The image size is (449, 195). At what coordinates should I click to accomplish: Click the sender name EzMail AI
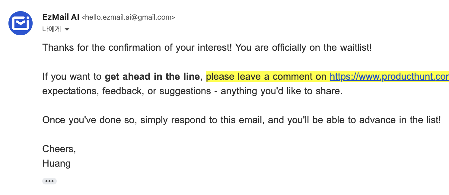pyautogui.click(x=61, y=18)
